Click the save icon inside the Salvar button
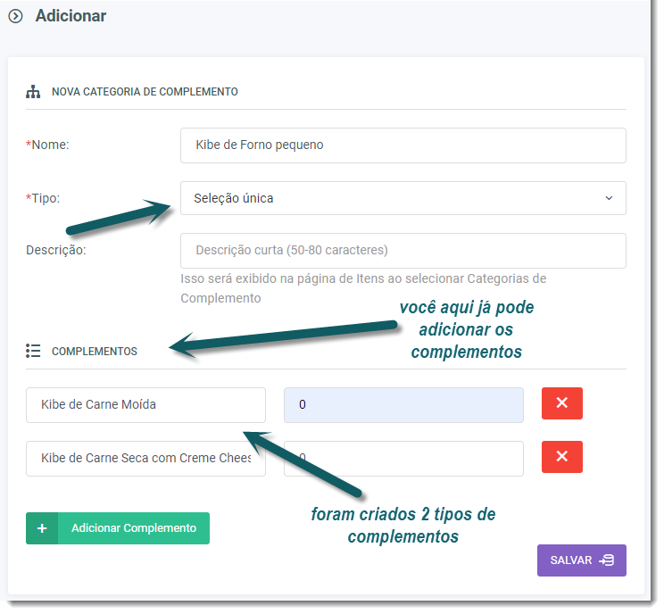The height and width of the screenshot is (614, 664). pyautogui.click(x=607, y=560)
